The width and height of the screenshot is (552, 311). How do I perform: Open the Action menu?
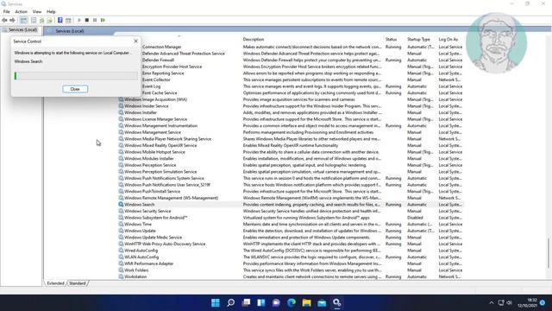click(21, 11)
